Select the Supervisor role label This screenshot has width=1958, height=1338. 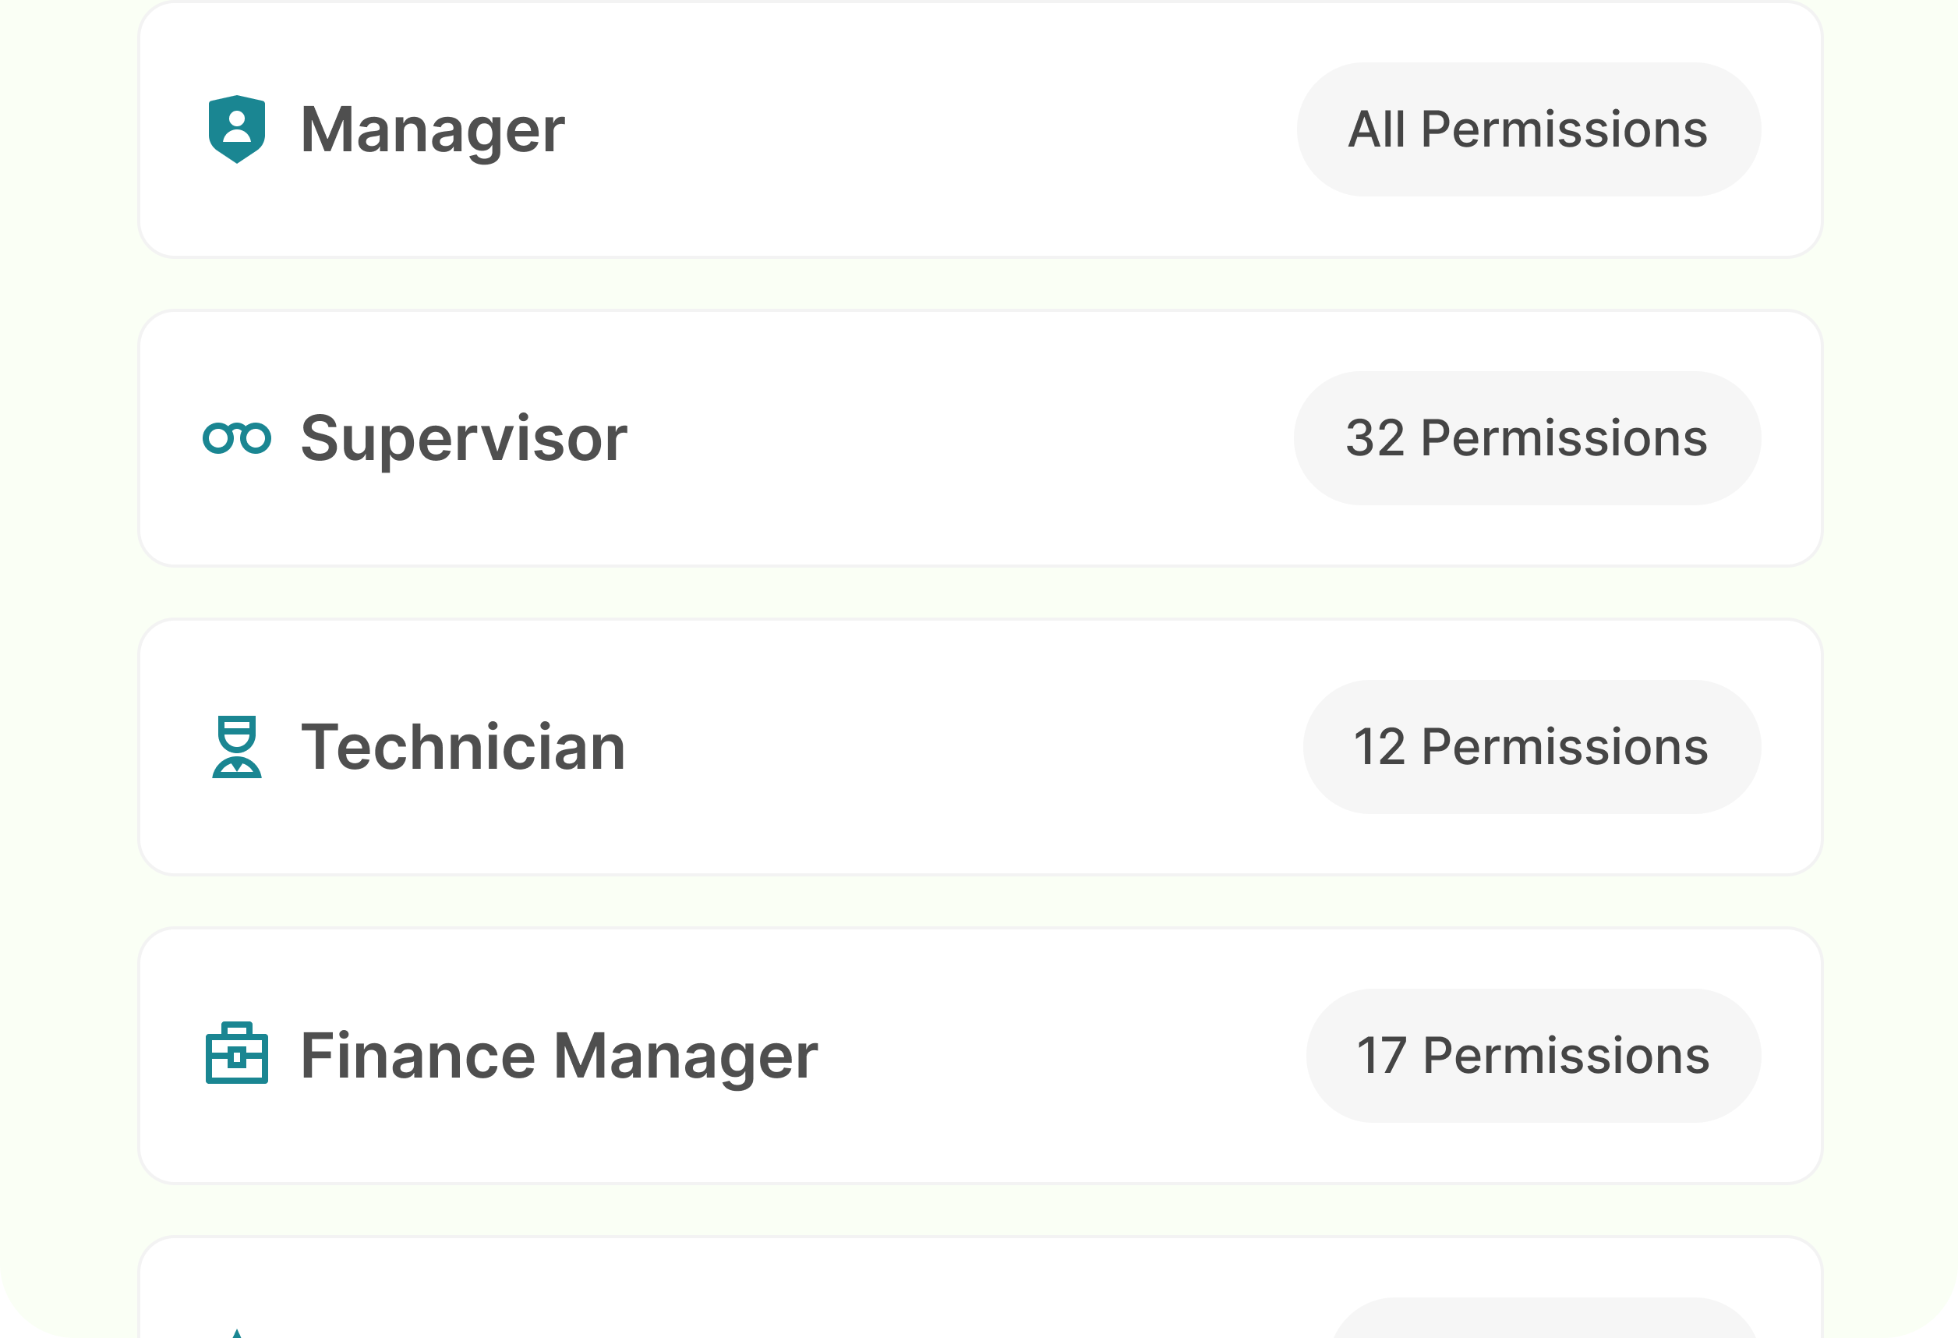point(463,438)
